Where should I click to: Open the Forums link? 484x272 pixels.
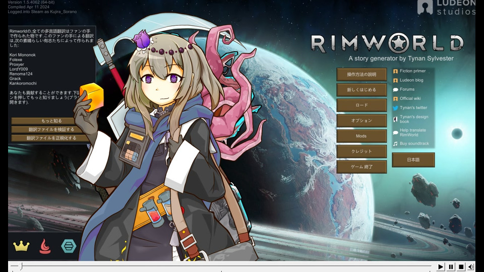[407, 90]
